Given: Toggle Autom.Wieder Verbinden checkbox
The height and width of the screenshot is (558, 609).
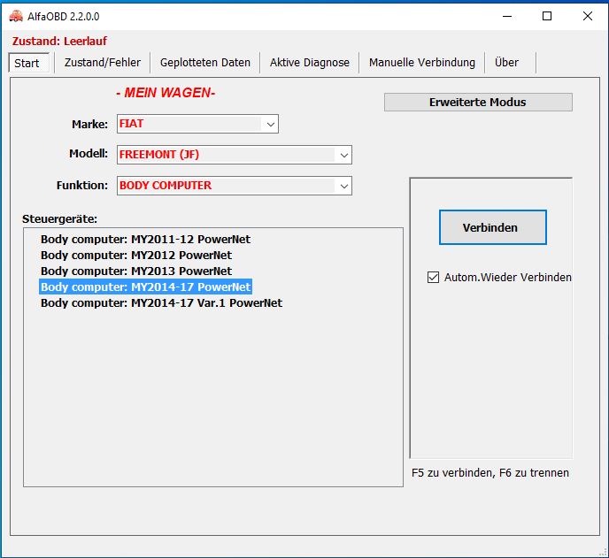Looking at the screenshot, I should tap(433, 277).
